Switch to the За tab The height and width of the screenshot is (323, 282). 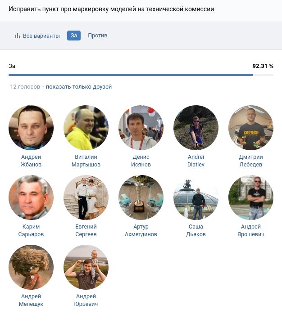point(74,36)
